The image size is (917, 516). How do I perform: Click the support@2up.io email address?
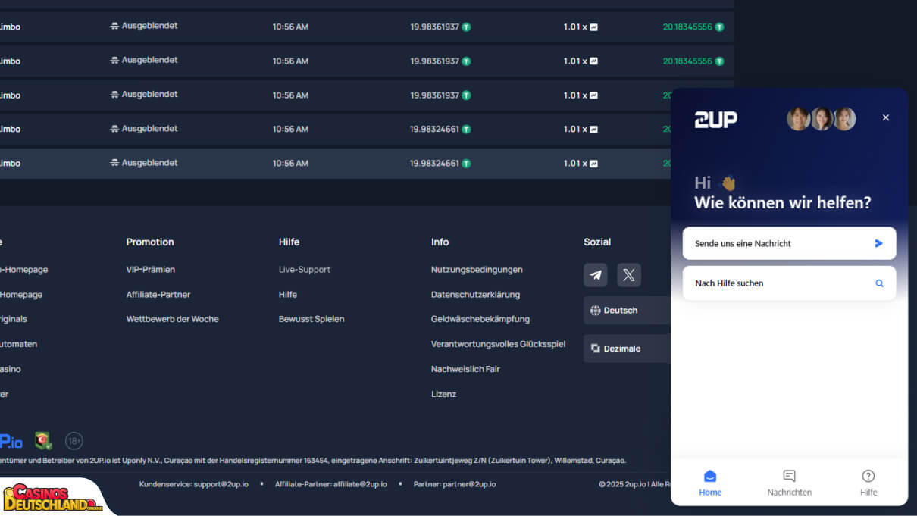220,484
